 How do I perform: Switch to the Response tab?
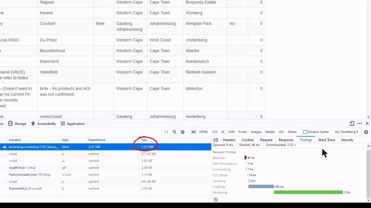286,140
